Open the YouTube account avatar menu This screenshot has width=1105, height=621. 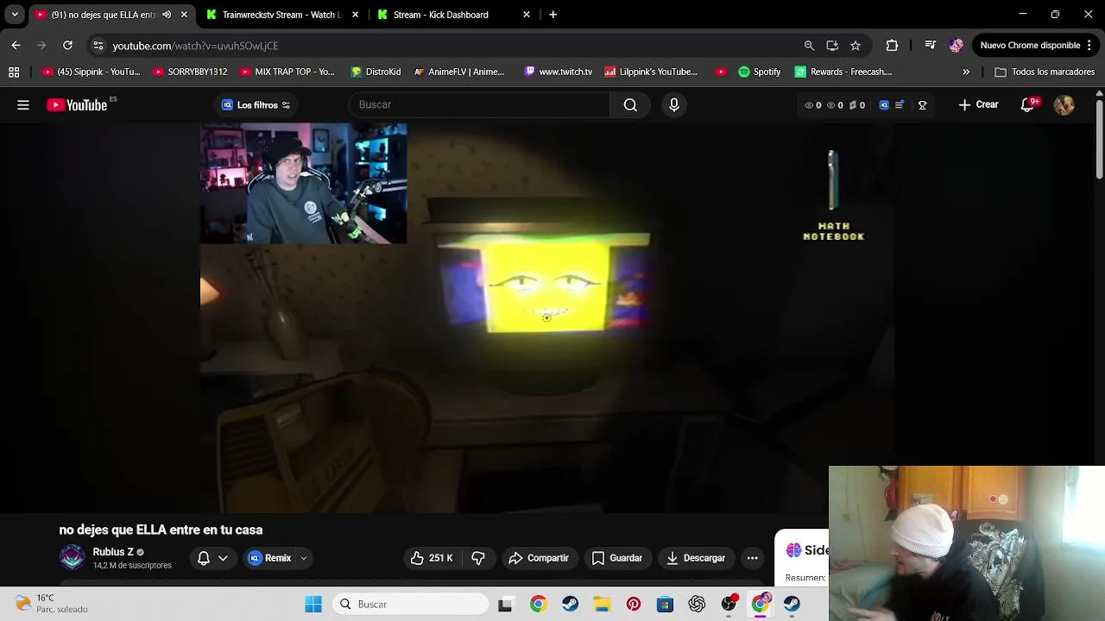(1064, 105)
